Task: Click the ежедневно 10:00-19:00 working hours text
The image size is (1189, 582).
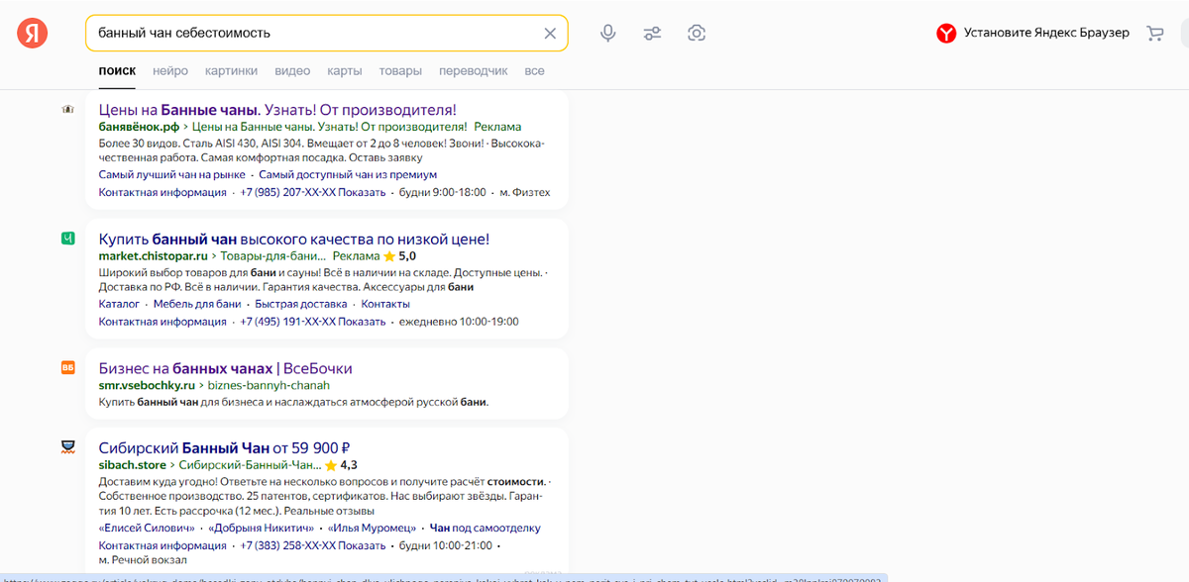Action: (459, 322)
